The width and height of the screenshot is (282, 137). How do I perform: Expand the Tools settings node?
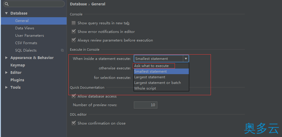pos(7,87)
